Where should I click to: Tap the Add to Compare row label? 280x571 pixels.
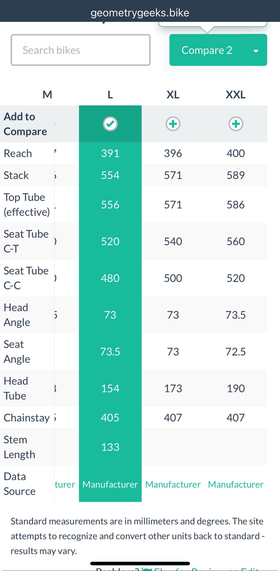(25, 124)
